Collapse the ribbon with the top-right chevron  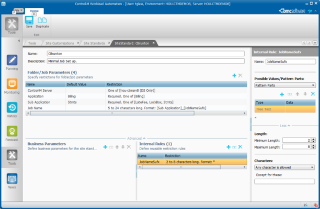click(315, 11)
